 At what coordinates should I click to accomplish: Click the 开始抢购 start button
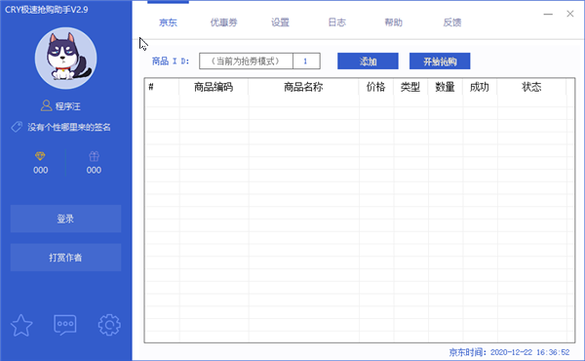tap(440, 60)
